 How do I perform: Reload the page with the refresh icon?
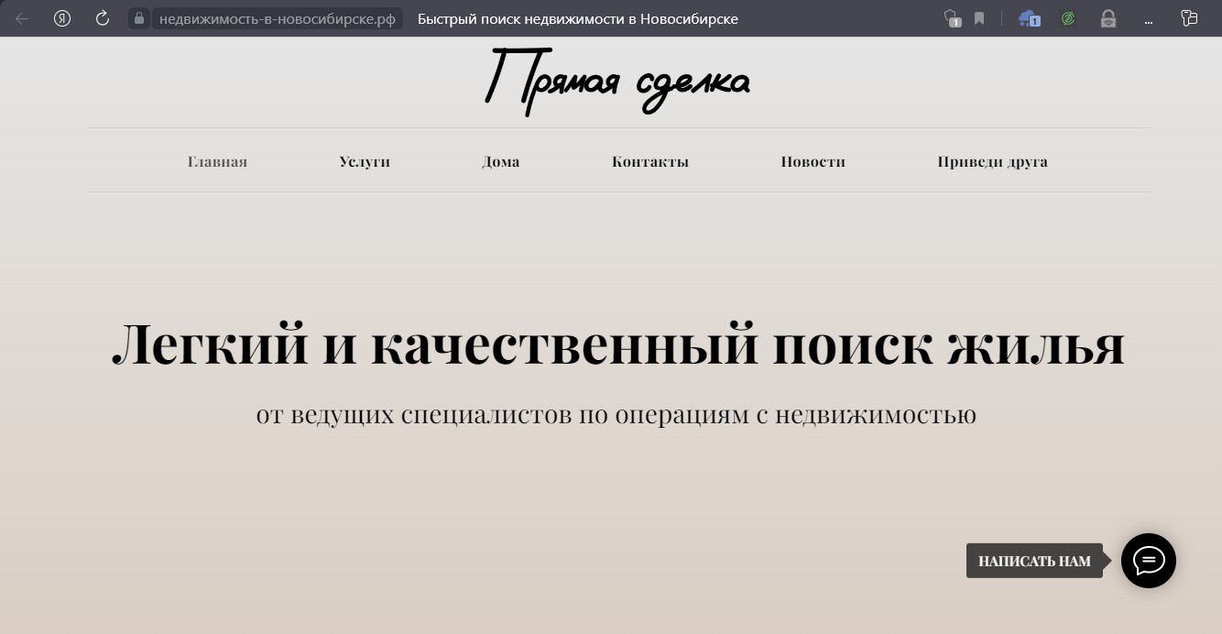(x=103, y=18)
